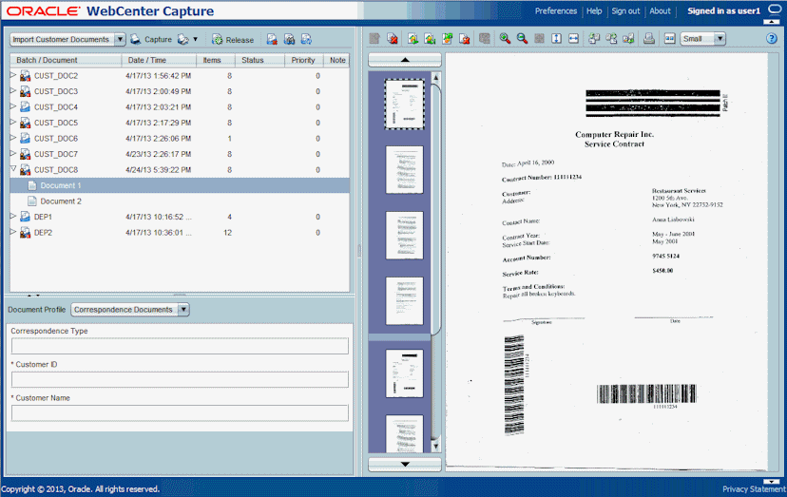Expand the CUST_DOC6 batch
This screenshot has height=497, width=787.
[x=13, y=138]
